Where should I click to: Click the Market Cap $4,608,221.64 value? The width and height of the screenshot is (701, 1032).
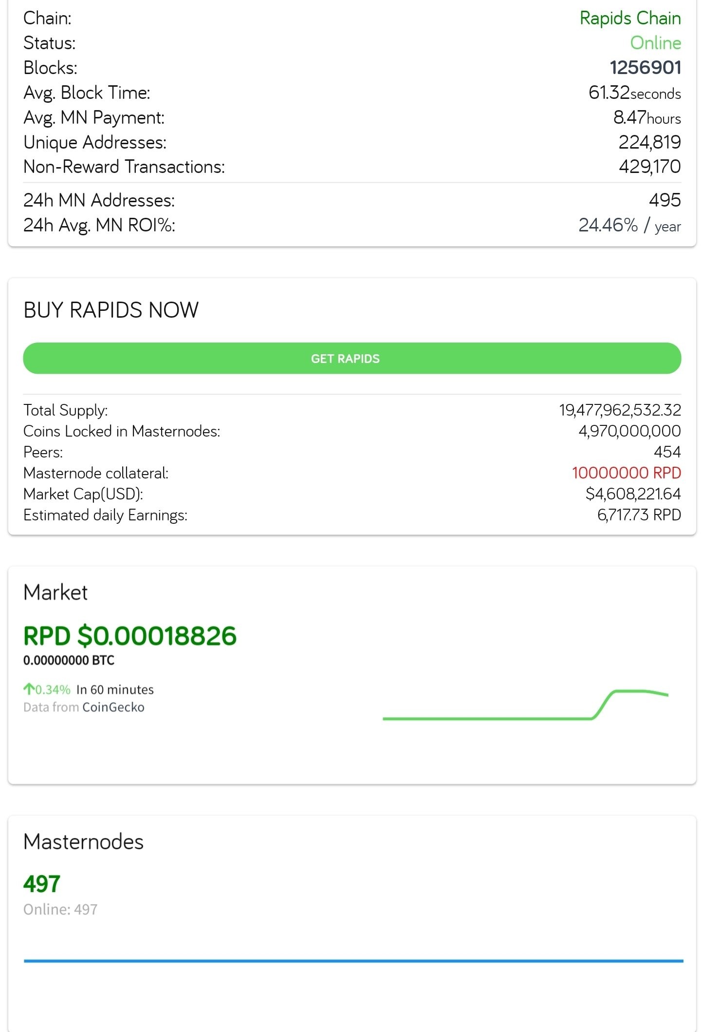pyautogui.click(x=633, y=494)
